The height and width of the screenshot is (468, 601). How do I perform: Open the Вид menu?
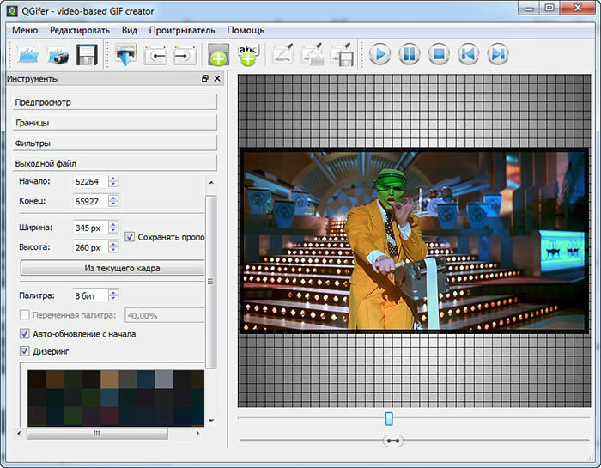tap(130, 30)
